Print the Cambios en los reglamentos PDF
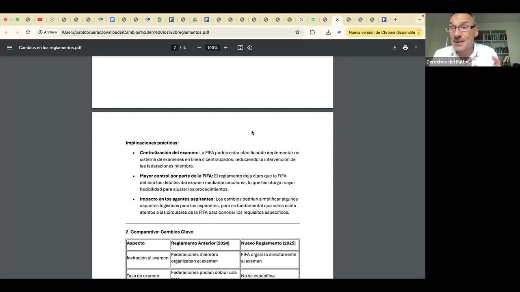 (x=405, y=47)
